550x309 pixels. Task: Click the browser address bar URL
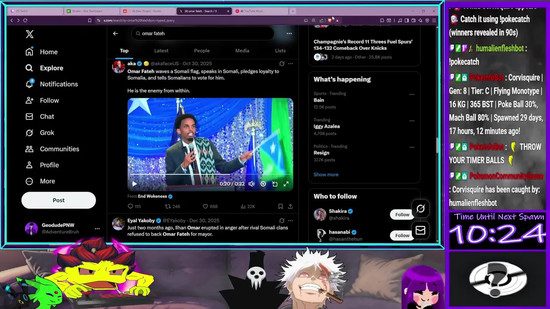coord(139,20)
